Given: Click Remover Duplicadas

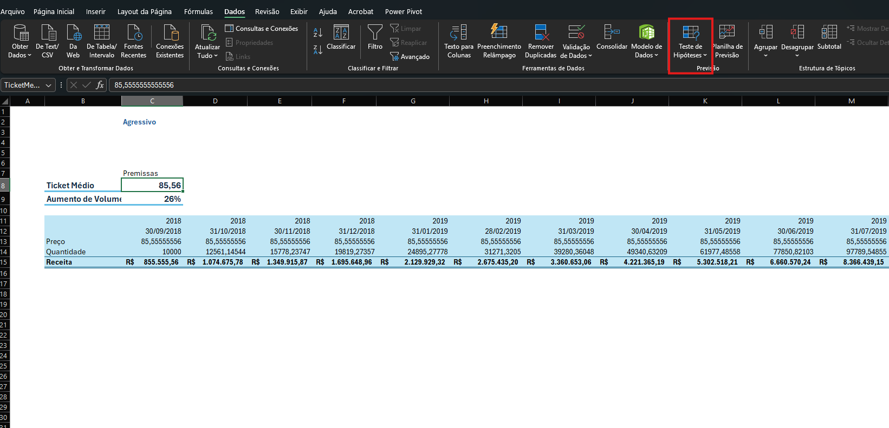Looking at the screenshot, I should pos(541,41).
